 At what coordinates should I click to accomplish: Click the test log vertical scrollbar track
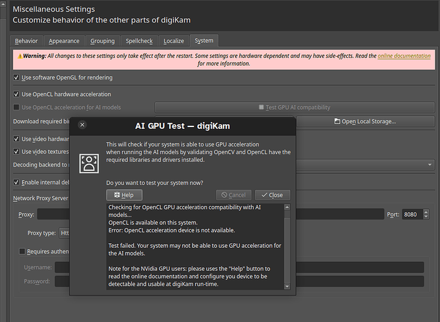click(287, 247)
